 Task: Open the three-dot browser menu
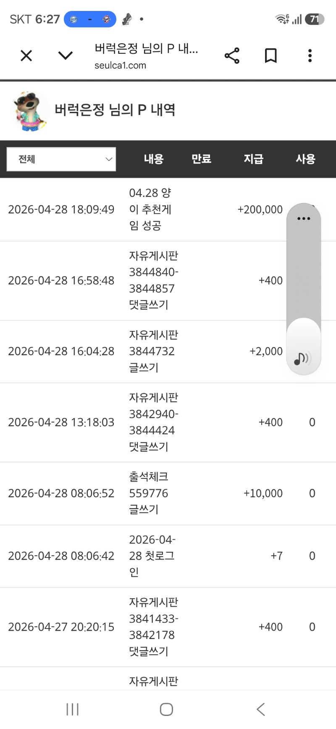click(310, 55)
